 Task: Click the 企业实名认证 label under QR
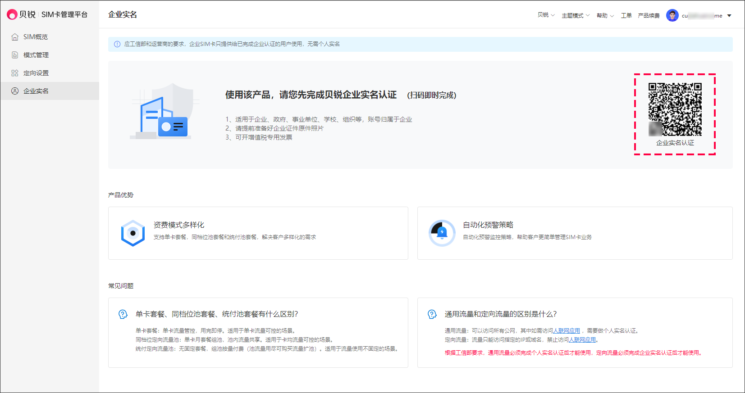(x=675, y=143)
